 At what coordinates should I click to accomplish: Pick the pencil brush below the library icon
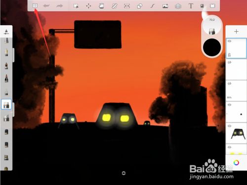pos(6,41)
